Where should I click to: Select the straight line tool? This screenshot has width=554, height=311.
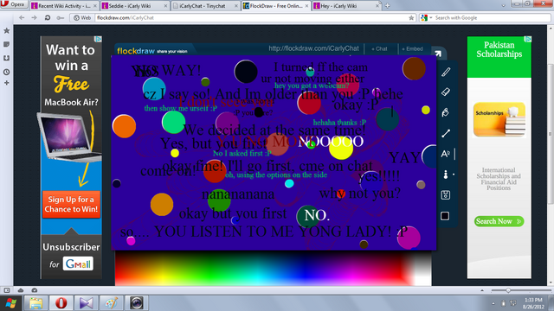[x=446, y=133]
